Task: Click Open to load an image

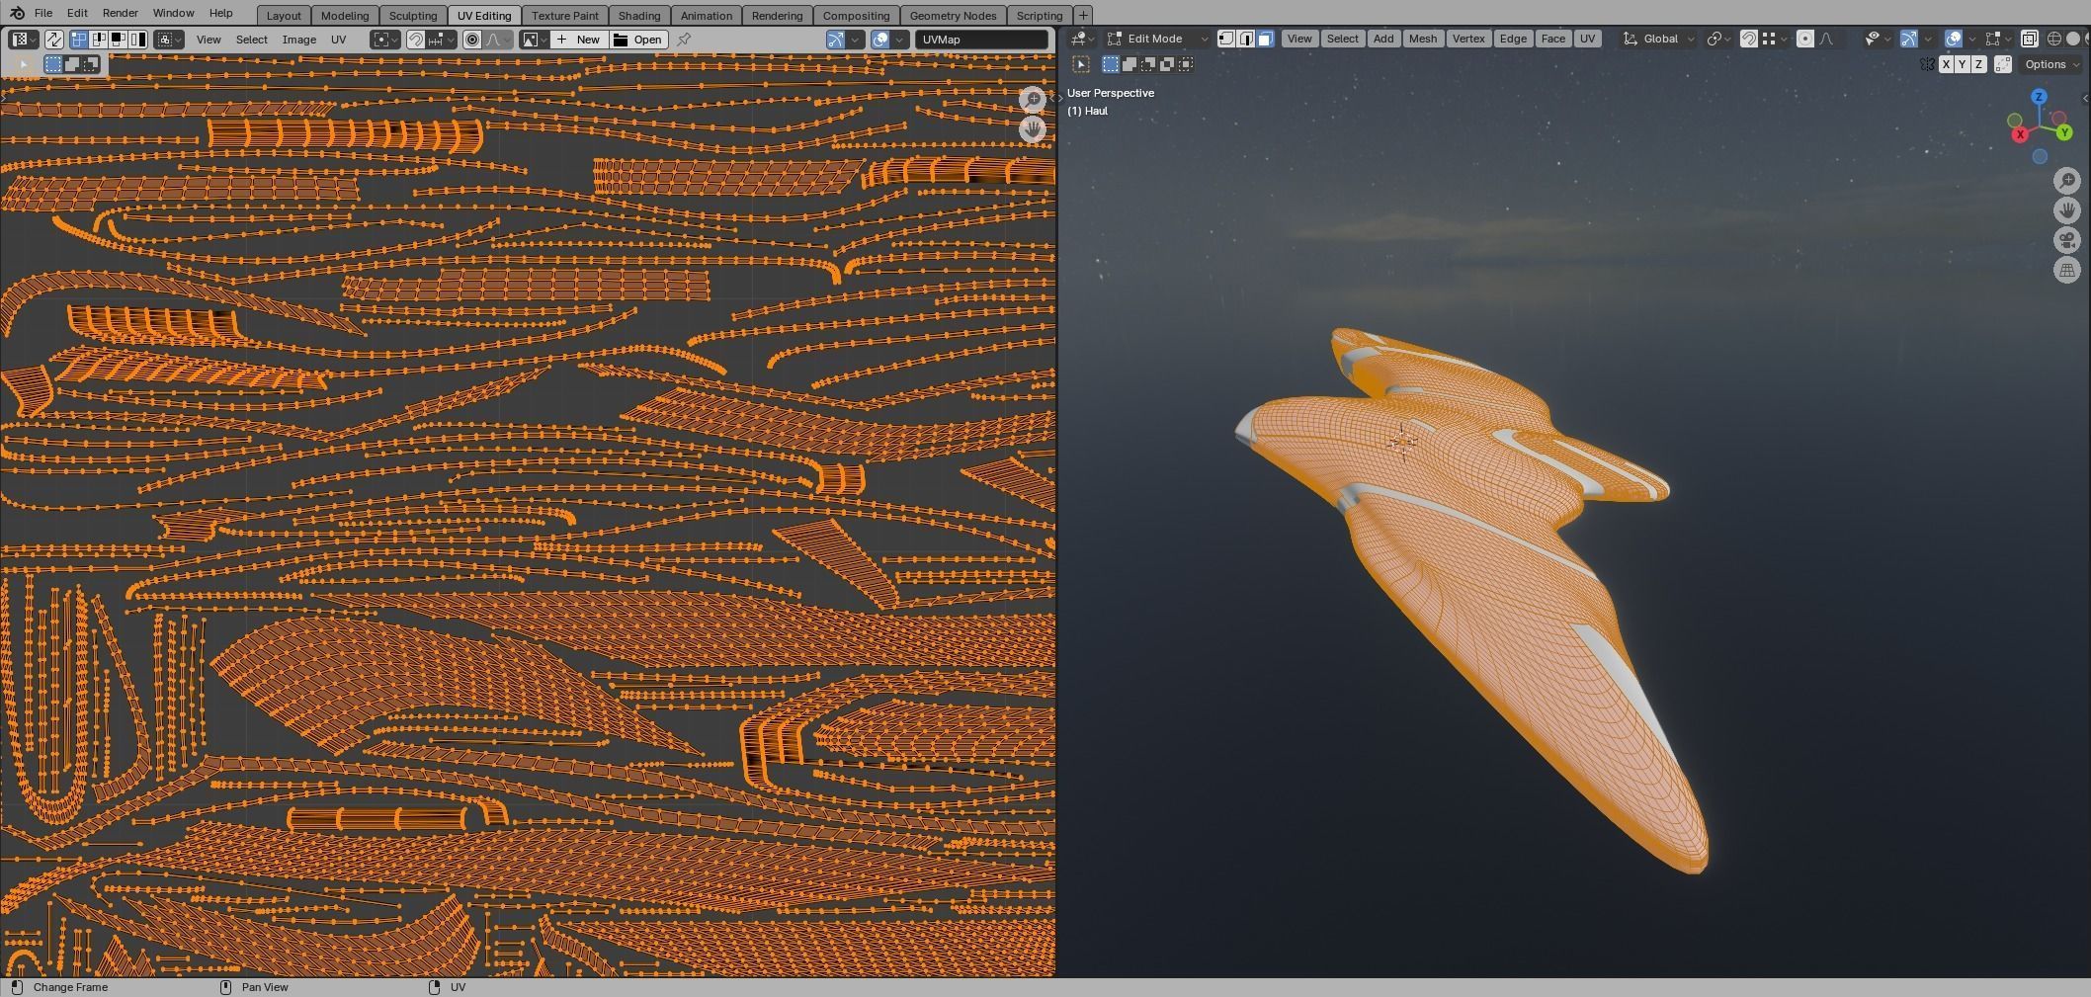Action: click(638, 40)
